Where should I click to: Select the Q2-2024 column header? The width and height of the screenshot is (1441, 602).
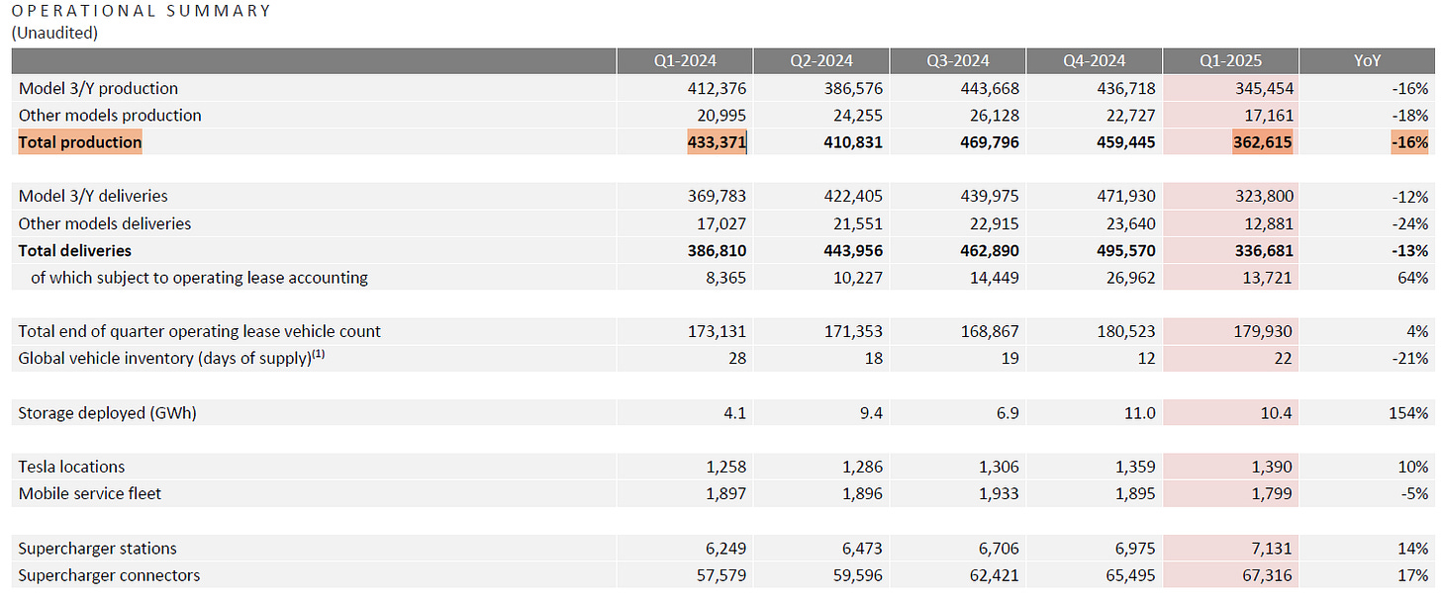click(x=820, y=61)
